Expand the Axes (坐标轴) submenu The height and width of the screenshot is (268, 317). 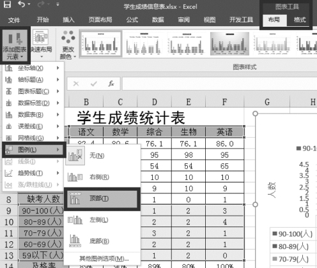(x=33, y=68)
